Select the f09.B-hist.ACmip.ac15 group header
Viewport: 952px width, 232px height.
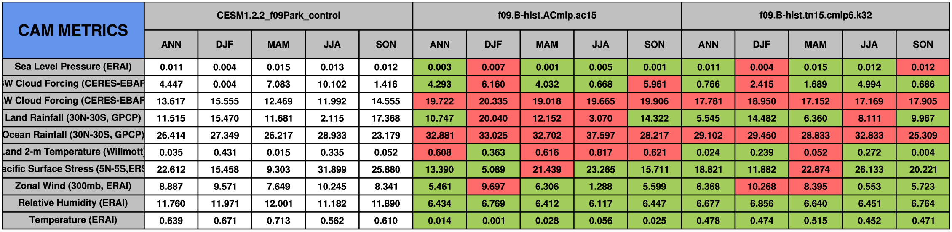coord(547,16)
